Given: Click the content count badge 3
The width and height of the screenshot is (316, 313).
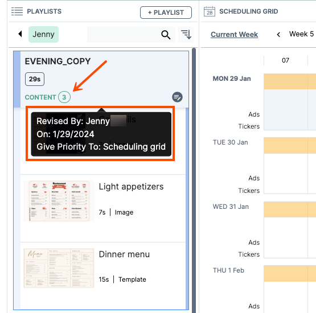Looking at the screenshot, I should [x=64, y=97].
